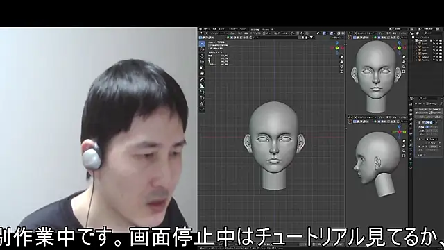444x250 pixels.
Task: Toggle Mirror bisect X button
Action: click(x=427, y=131)
